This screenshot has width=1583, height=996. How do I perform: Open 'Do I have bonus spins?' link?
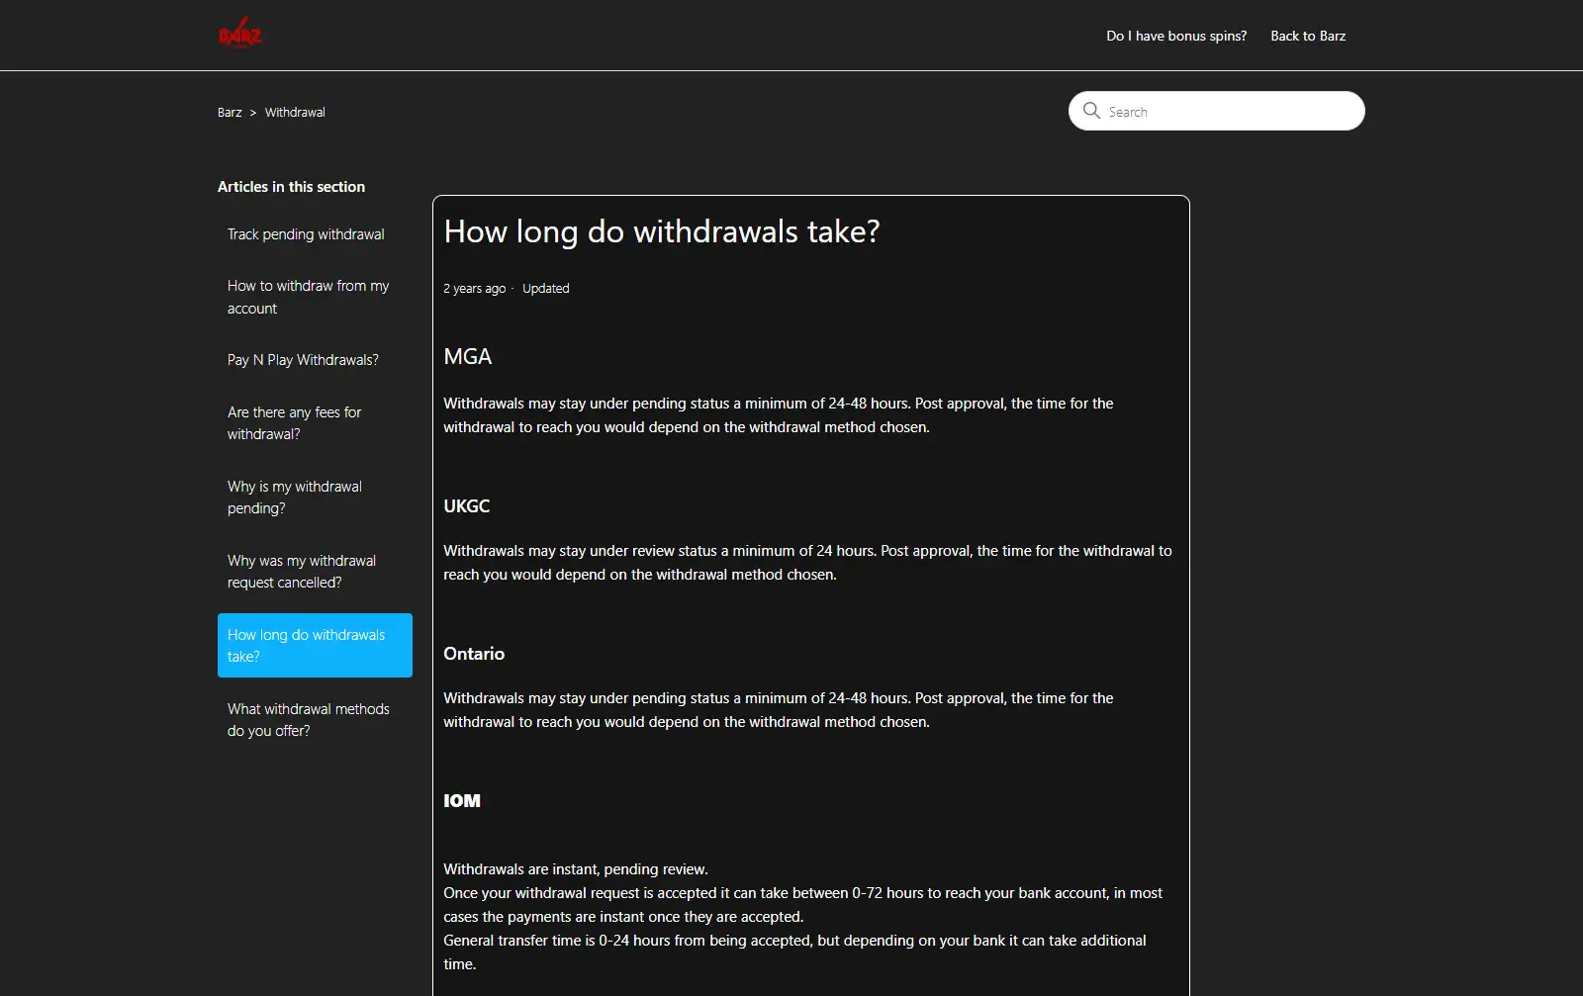pos(1176,36)
